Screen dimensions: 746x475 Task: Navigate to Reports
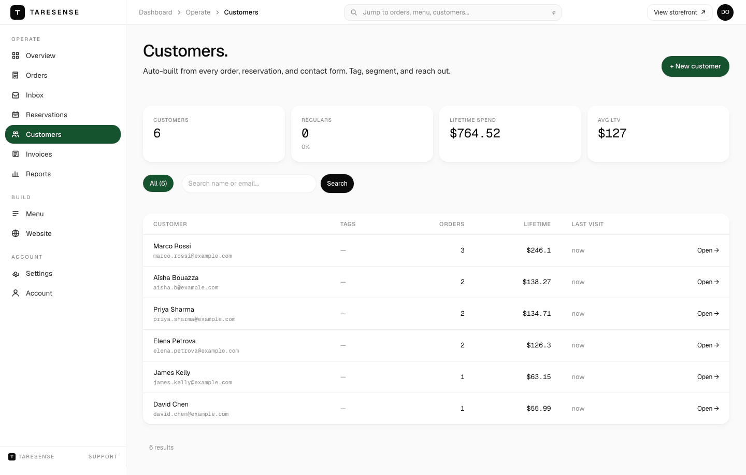click(x=63, y=174)
